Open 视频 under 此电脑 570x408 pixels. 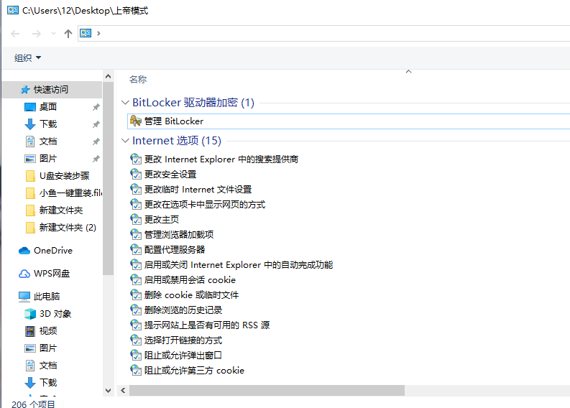point(48,331)
